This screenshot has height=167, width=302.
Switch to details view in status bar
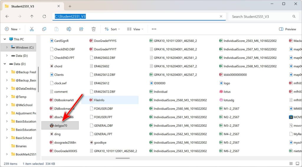coord(290,163)
